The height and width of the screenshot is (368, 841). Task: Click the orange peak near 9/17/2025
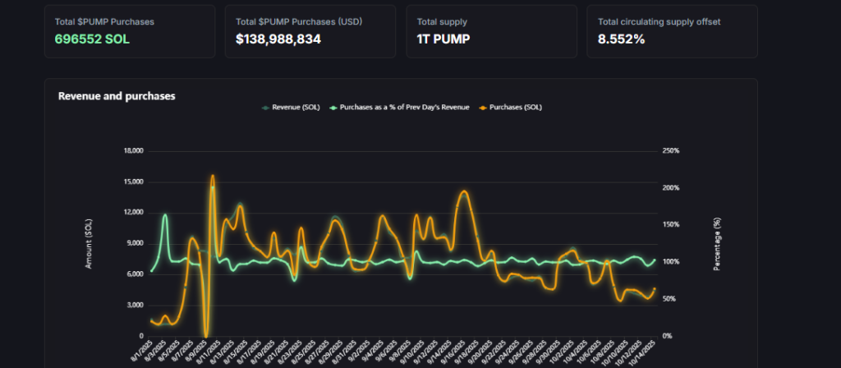click(x=464, y=191)
